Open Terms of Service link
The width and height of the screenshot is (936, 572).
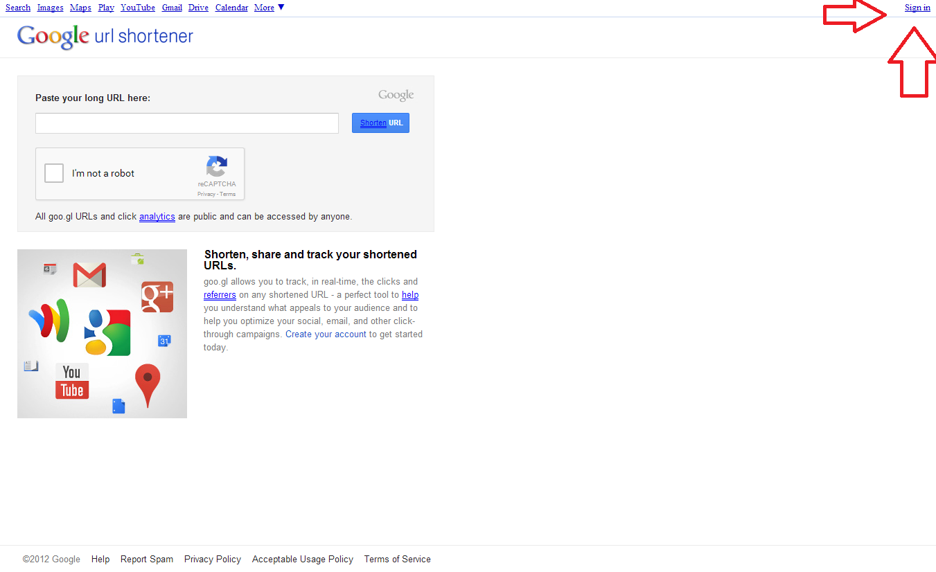tap(398, 560)
